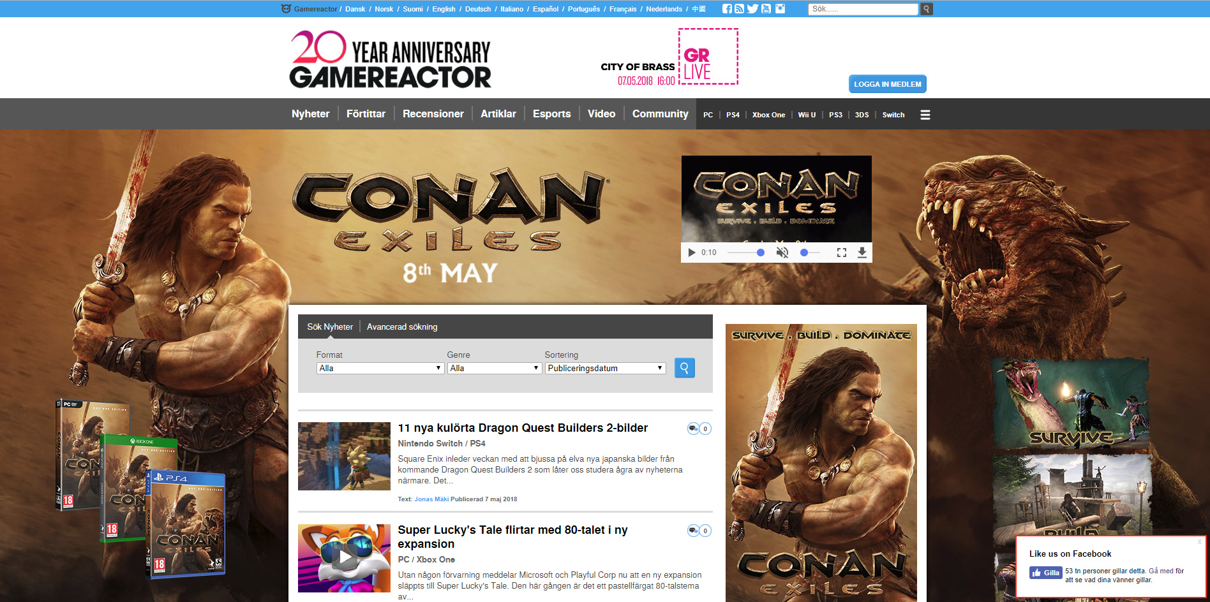Focus the Sök search input field
Screen dimensions: 1210x602
863,9
